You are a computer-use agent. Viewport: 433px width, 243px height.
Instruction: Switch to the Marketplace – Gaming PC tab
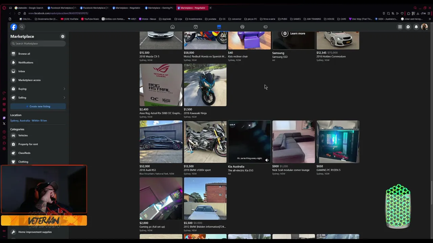(159, 8)
